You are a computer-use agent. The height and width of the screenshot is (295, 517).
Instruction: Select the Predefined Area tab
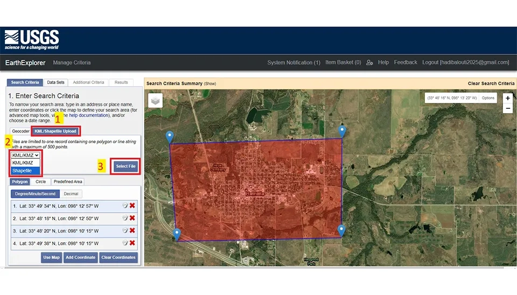point(68,181)
